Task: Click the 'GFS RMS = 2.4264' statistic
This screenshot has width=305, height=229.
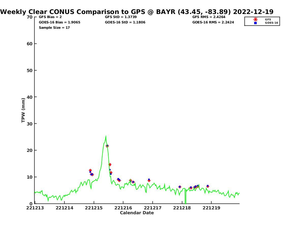Action: [209, 17]
